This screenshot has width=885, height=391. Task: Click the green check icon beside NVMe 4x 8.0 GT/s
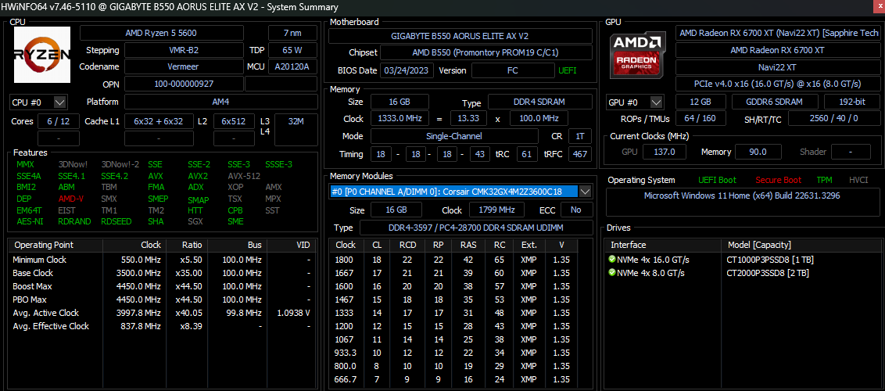(x=612, y=273)
